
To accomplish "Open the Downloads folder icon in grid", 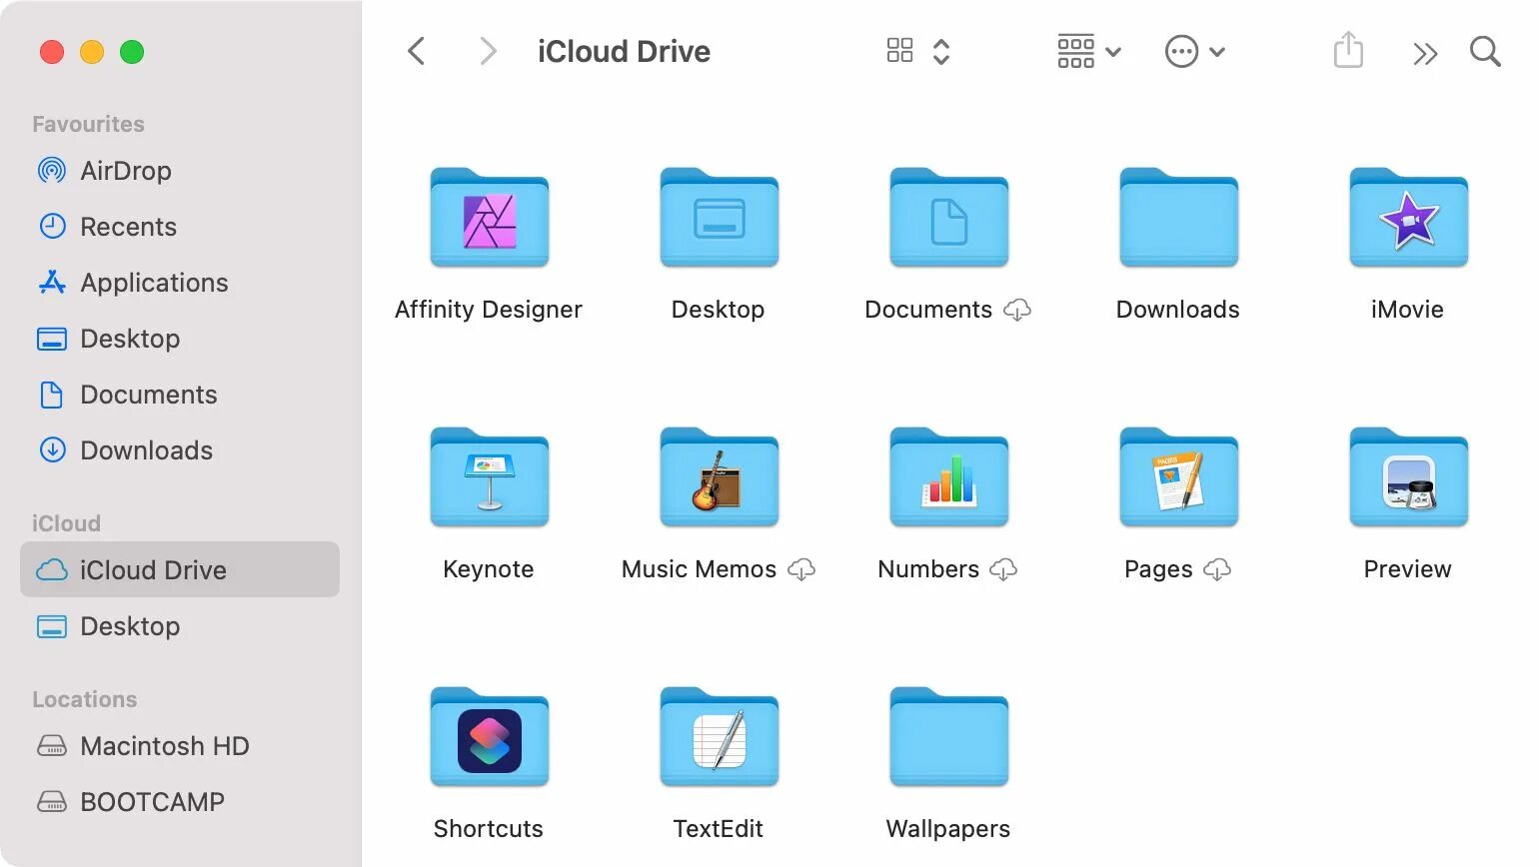I will [1178, 217].
